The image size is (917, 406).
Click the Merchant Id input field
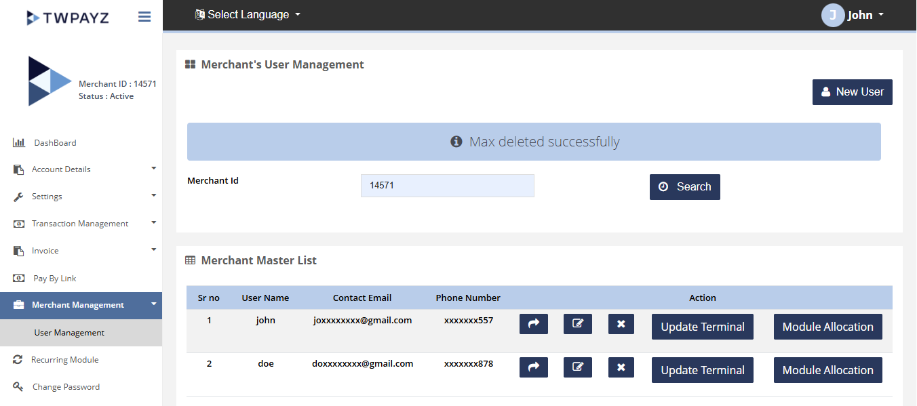coord(447,186)
